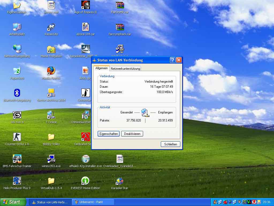Open the Windows Start menu
Image resolution: width=274 pixels, height=206 pixels.
(13, 202)
